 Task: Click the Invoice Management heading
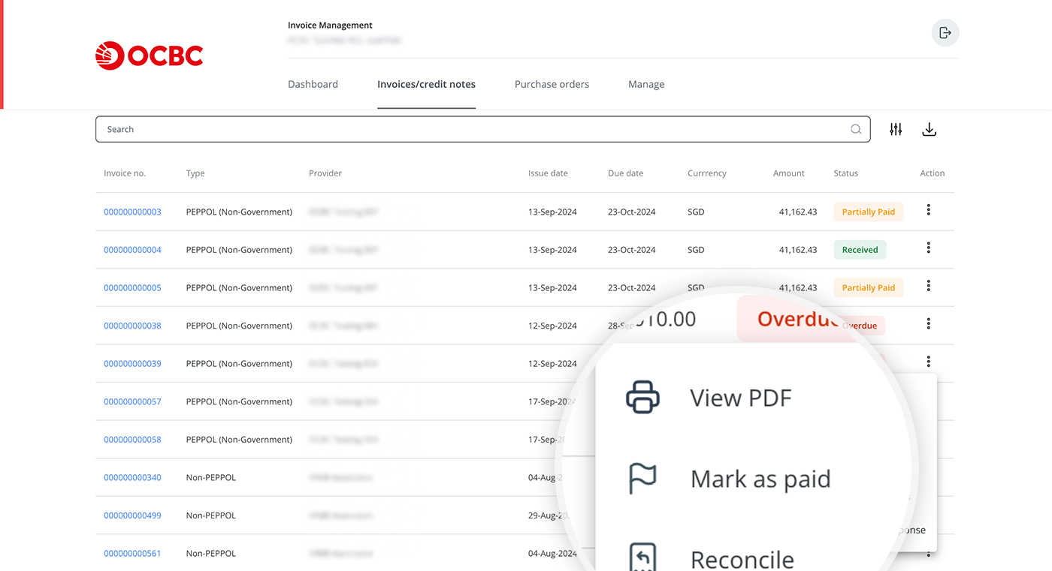330,26
